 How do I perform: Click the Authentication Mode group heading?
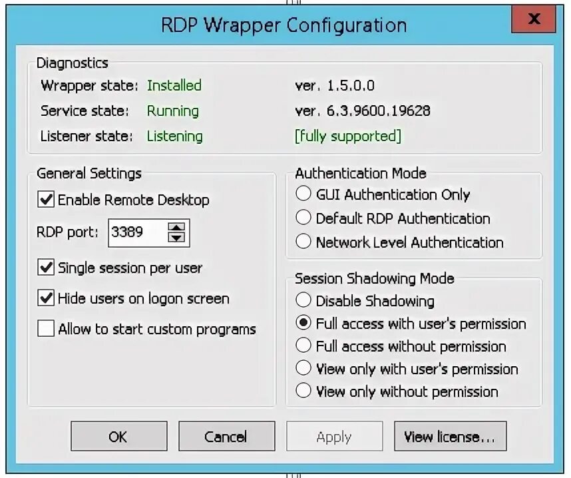coord(361,173)
